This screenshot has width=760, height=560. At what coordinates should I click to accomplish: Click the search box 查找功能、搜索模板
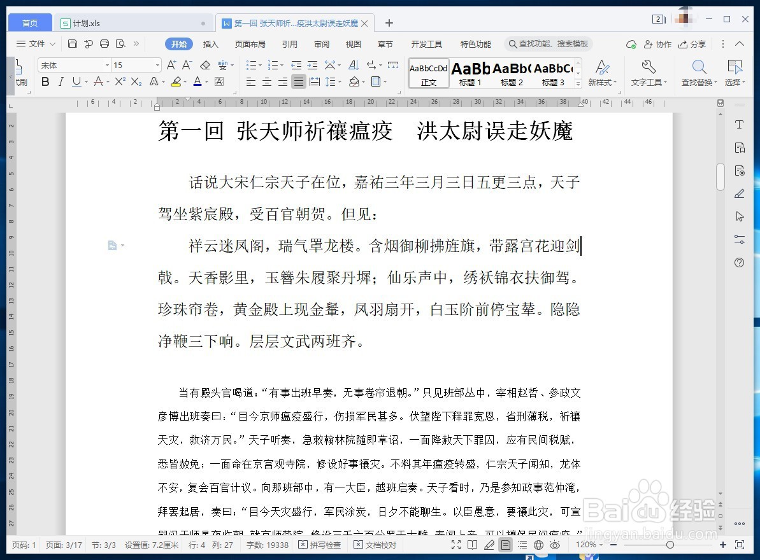[548, 44]
